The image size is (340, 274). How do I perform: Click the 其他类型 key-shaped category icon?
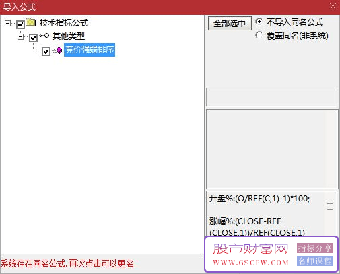44,36
